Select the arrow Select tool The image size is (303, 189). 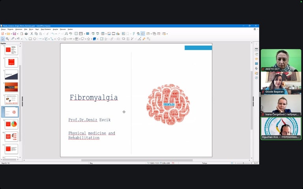coord(2,39)
